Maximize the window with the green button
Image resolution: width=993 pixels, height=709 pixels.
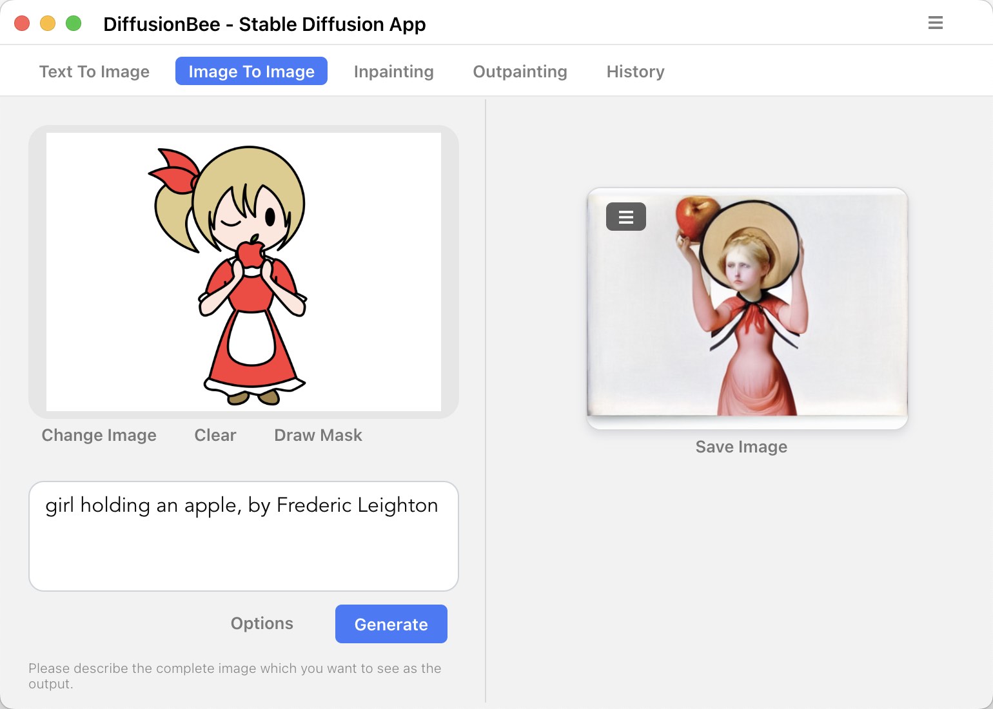[x=74, y=24]
